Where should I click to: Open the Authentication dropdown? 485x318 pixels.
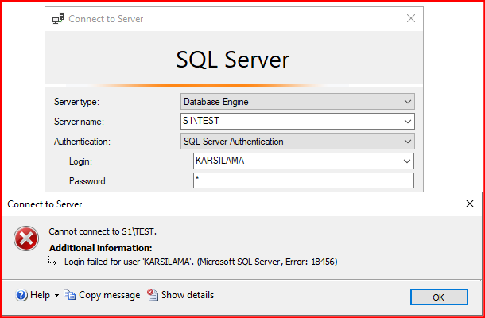297,142
